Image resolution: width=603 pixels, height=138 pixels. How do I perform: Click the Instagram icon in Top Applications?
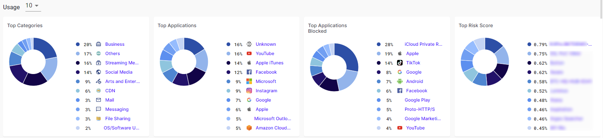(249, 90)
